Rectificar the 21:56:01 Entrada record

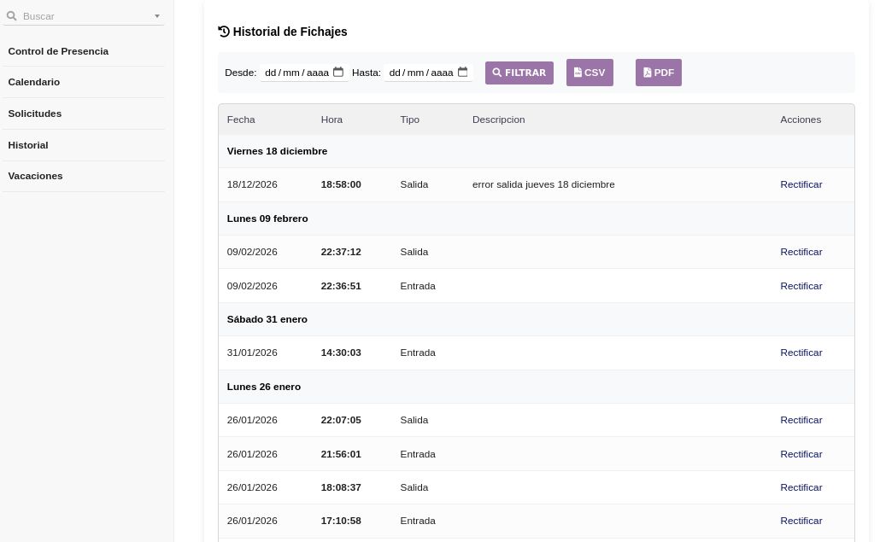(801, 454)
